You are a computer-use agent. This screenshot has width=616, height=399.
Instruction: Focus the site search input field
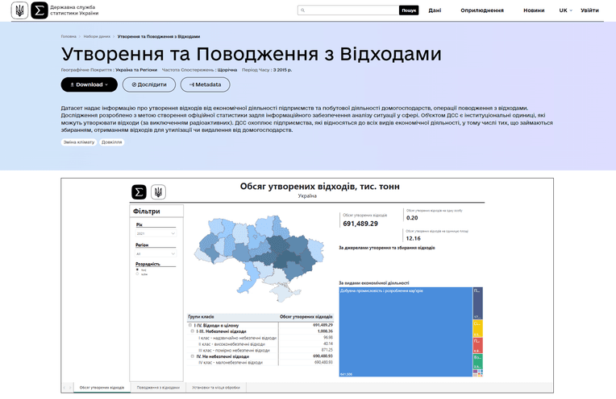pos(348,10)
